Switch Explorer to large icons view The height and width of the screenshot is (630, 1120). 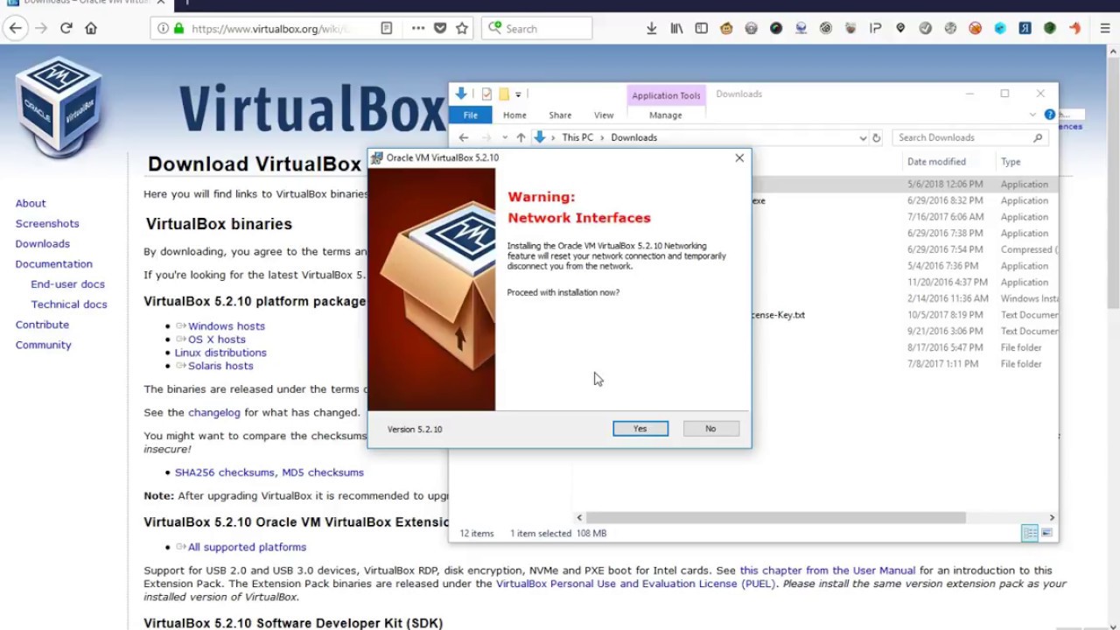[x=1046, y=533]
